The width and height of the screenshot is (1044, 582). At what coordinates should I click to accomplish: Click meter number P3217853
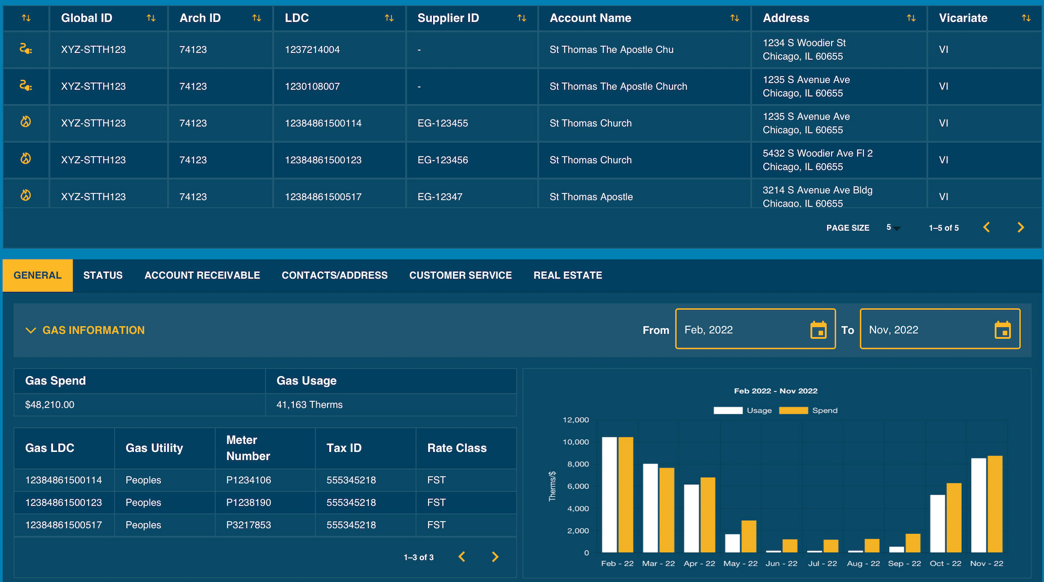click(x=249, y=524)
